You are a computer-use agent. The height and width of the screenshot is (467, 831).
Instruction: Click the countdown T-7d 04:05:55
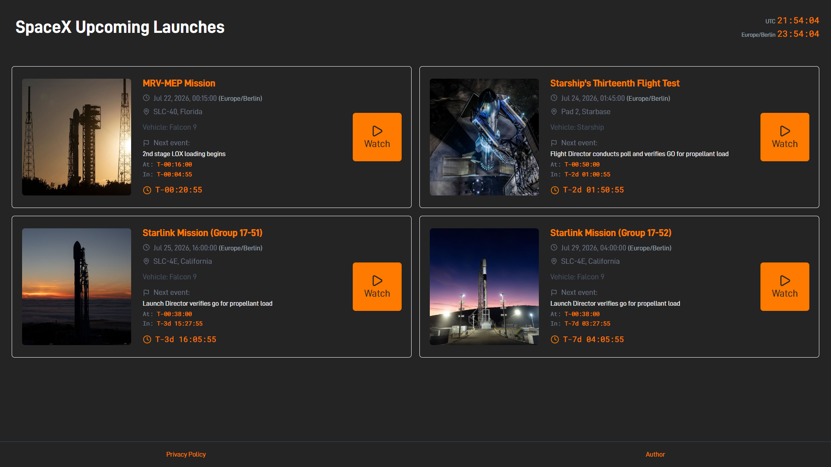point(593,339)
